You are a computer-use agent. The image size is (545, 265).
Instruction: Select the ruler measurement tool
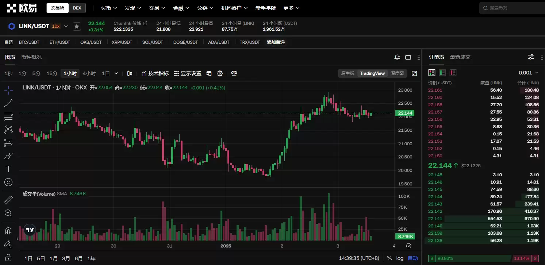click(8, 200)
